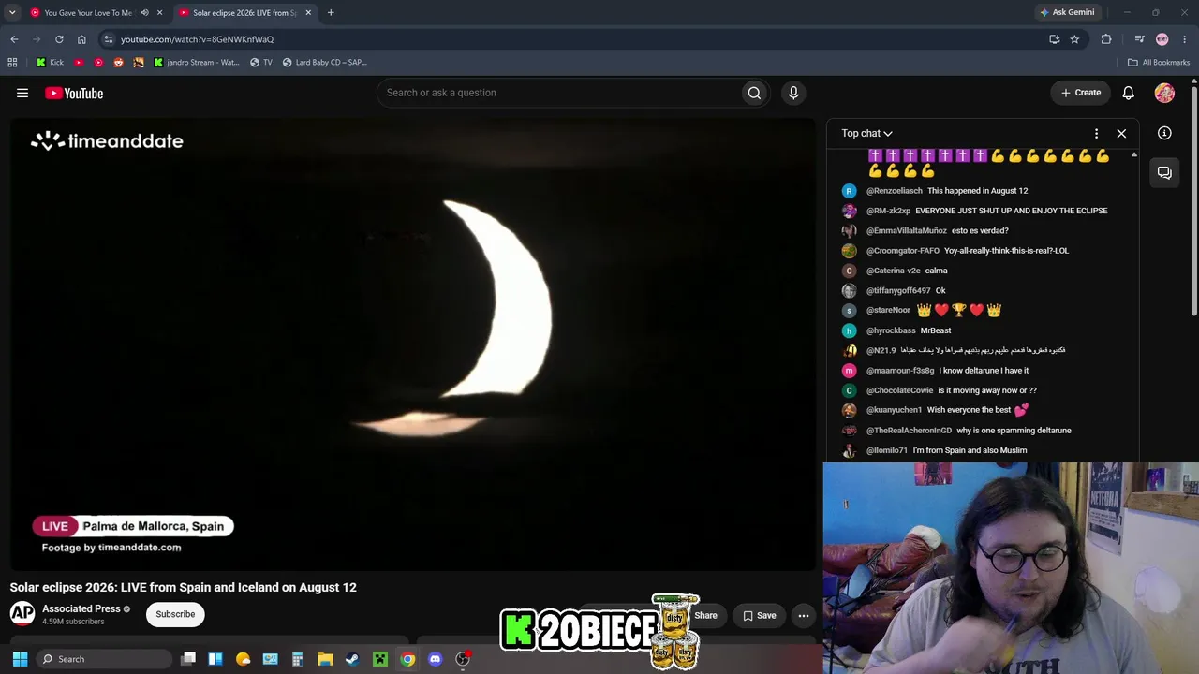Share the eclipse video
Screen dimensions: 1199x674
pyautogui.click(x=705, y=615)
